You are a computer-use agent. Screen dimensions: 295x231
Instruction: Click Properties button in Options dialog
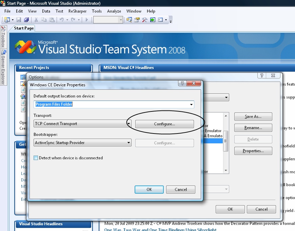253,151
